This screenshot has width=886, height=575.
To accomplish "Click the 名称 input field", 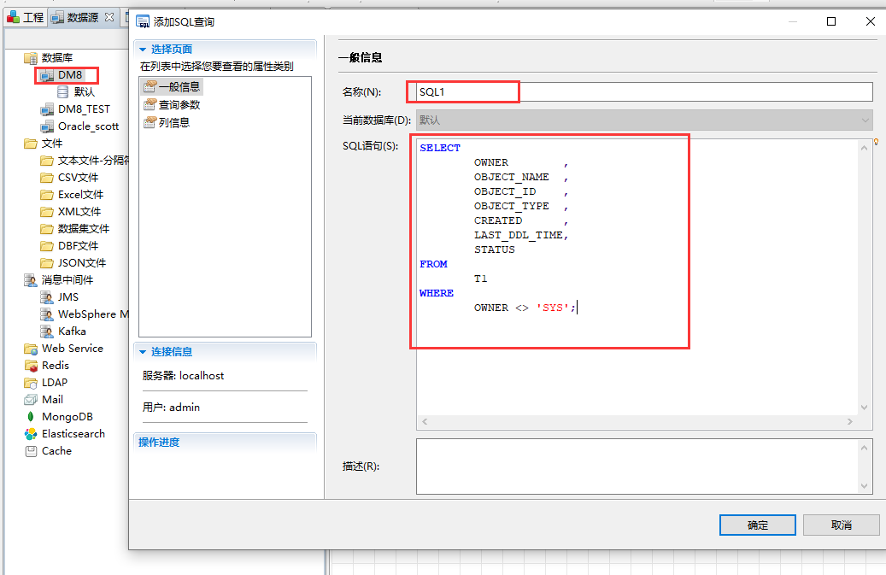I will click(644, 91).
